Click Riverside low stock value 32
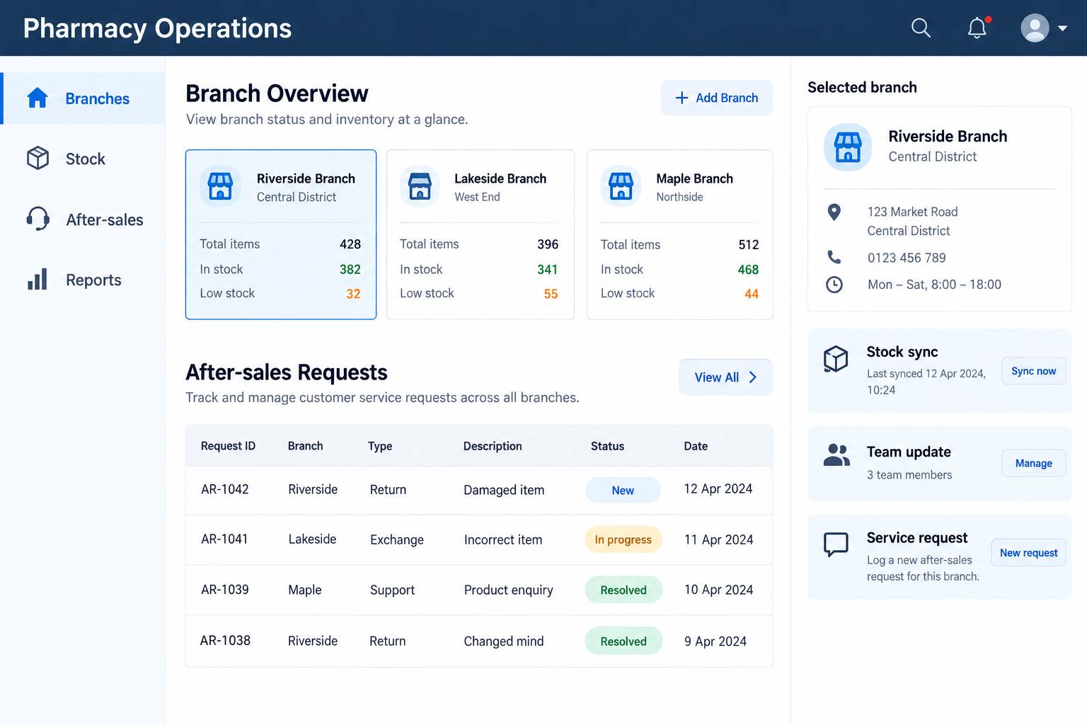The width and height of the screenshot is (1087, 725). click(x=353, y=294)
